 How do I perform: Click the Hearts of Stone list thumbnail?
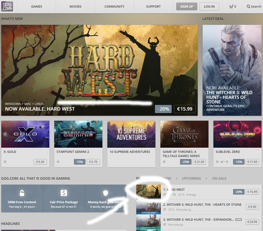pos(149,207)
